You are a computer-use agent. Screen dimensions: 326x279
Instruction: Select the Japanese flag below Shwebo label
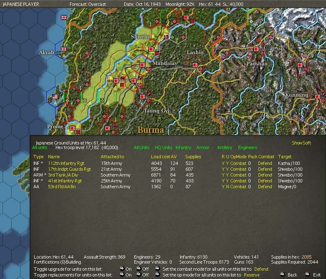[151, 49]
